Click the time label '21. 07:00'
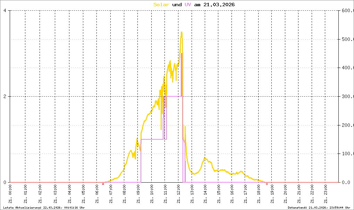The width and height of the screenshot is (354, 210). coord(111,194)
